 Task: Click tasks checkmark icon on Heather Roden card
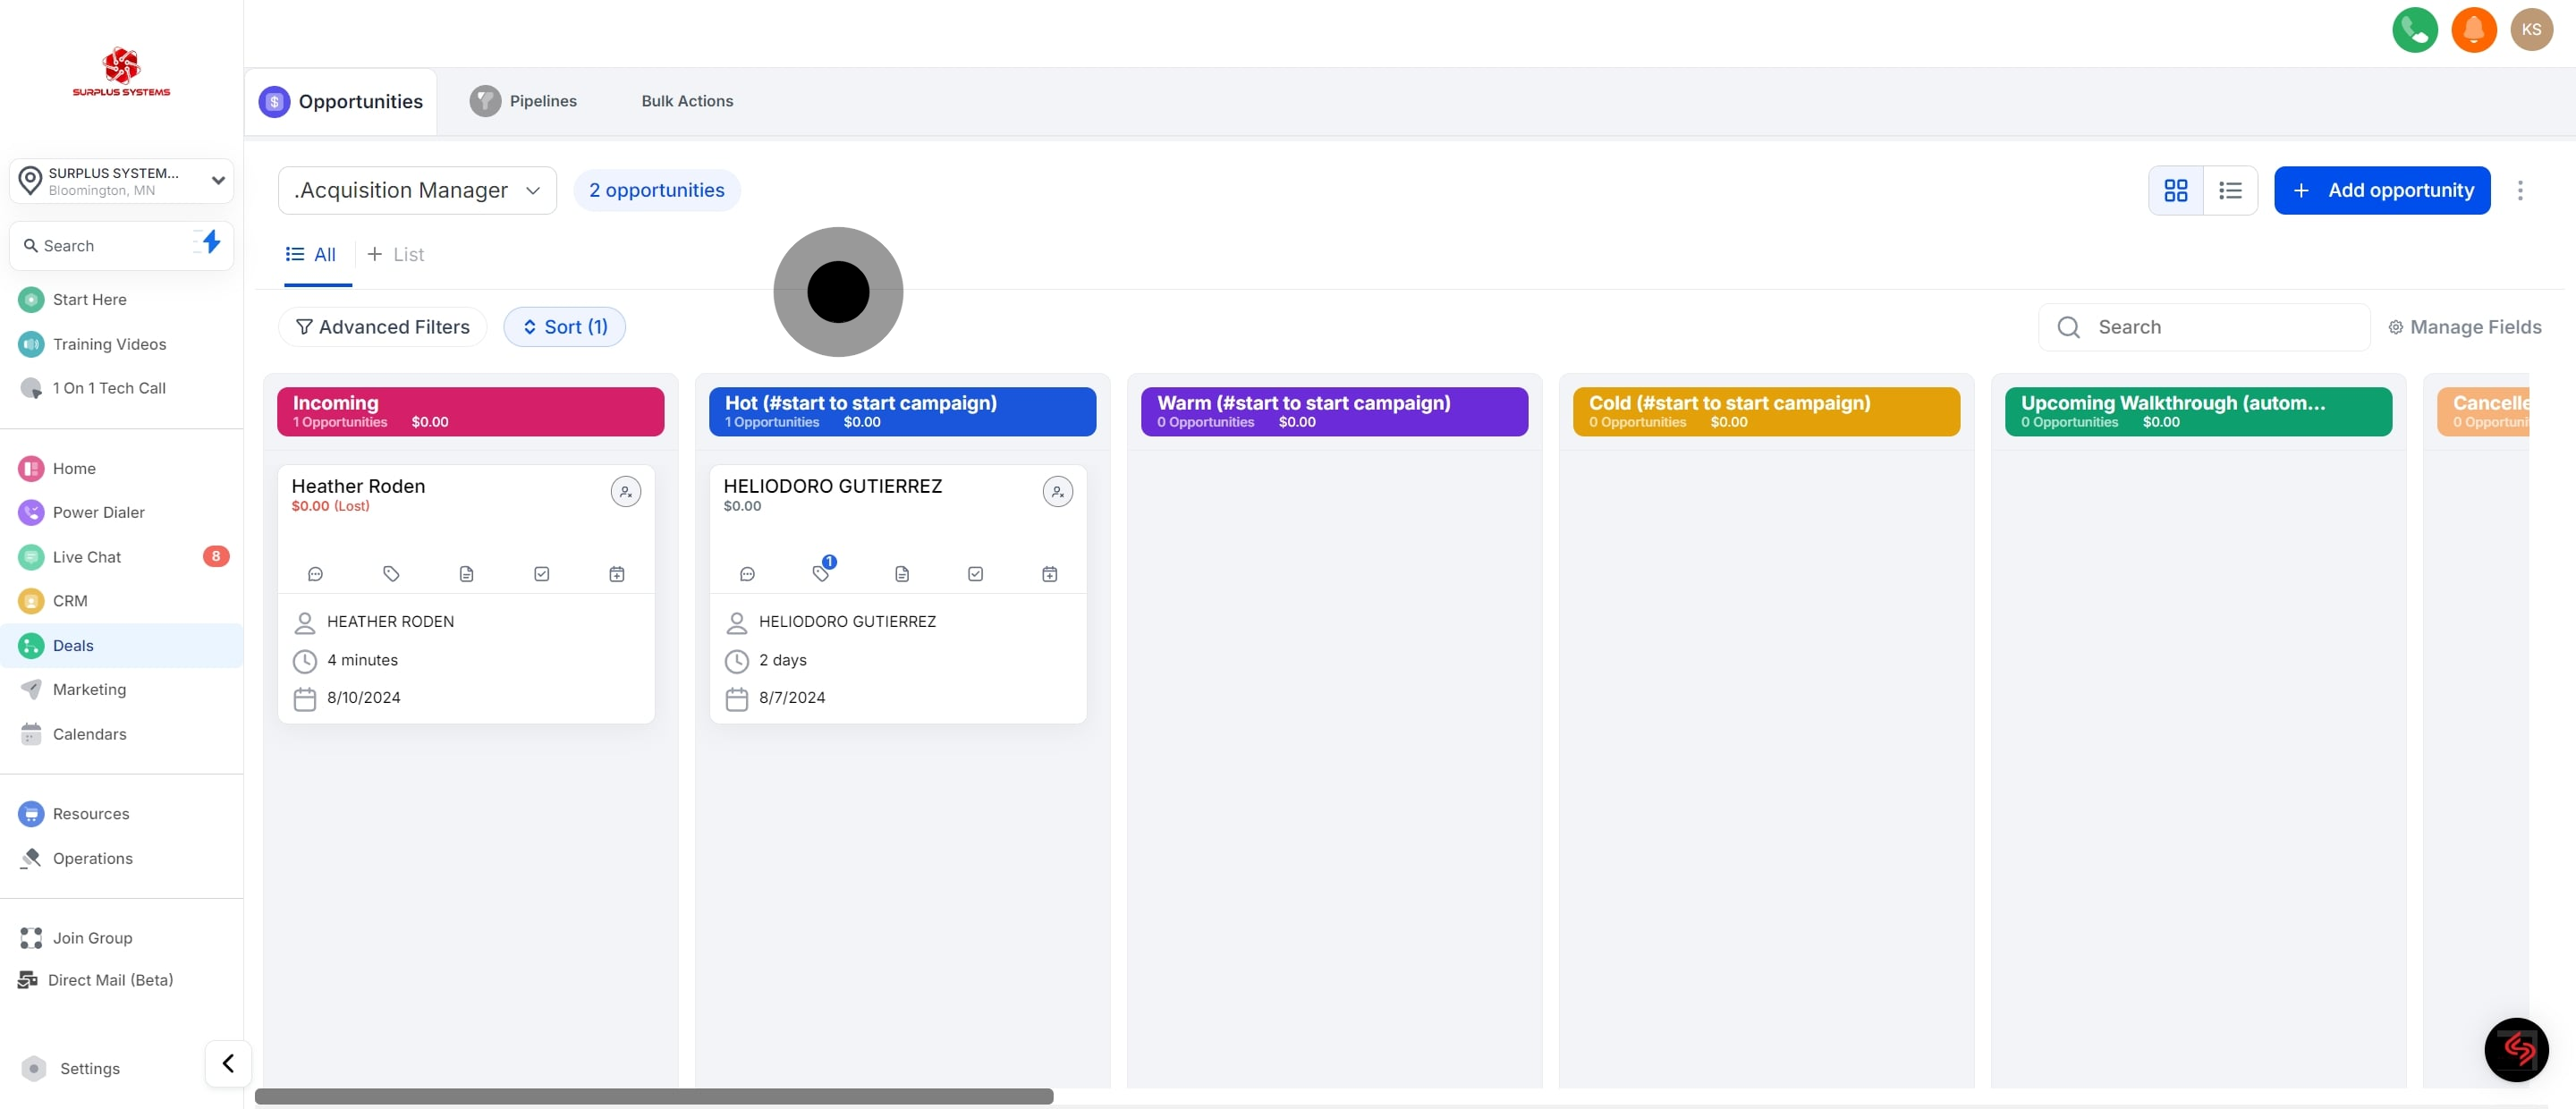(x=541, y=574)
